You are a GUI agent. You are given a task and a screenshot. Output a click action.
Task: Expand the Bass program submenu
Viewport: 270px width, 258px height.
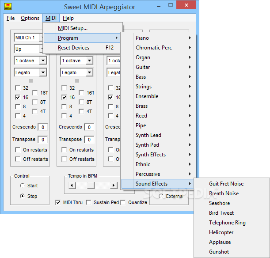pos(158,77)
